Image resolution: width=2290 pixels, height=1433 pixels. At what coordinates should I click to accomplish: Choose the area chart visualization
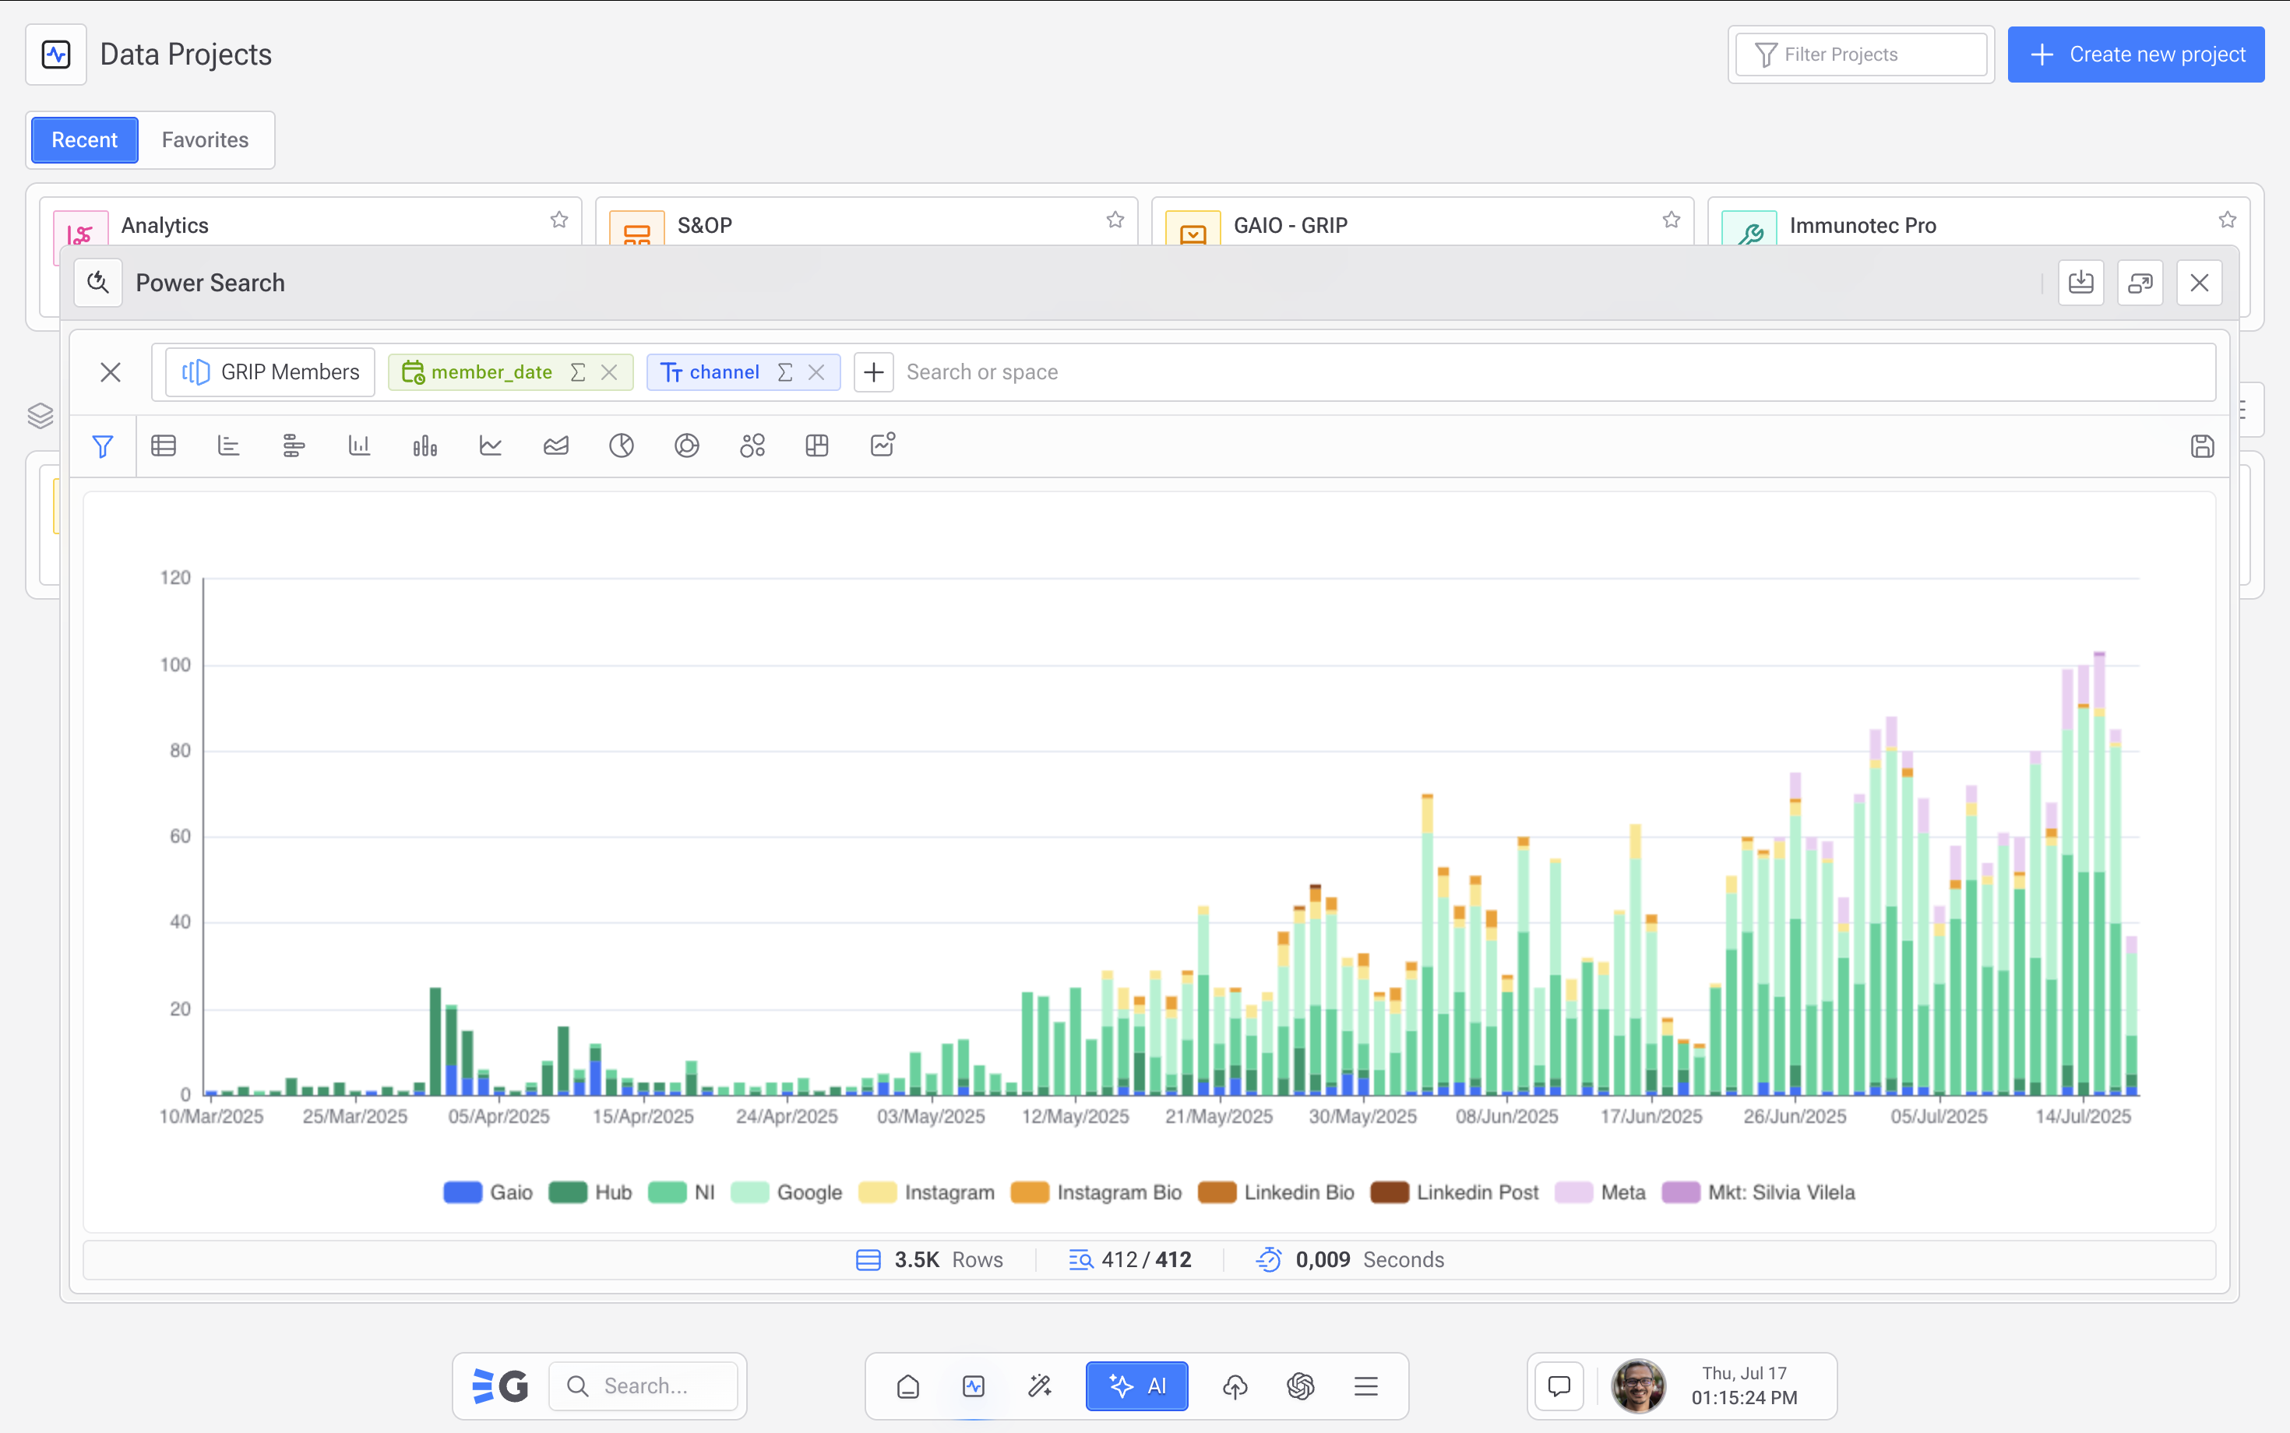(x=555, y=445)
